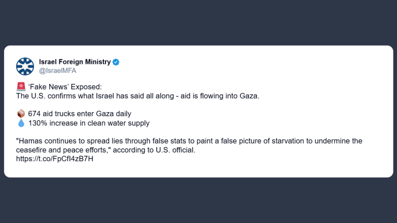This screenshot has width=397, height=223.
Task: Open the Israel Foreign Ministry display name
Action: pyautogui.click(x=74, y=62)
